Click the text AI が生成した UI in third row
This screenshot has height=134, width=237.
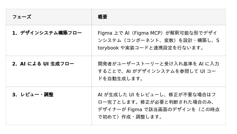pyautogui.click(x=116, y=95)
